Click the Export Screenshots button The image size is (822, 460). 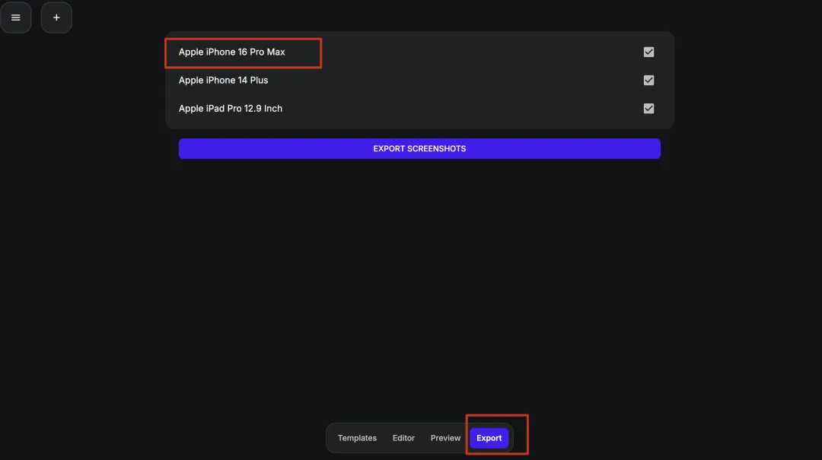(419, 149)
